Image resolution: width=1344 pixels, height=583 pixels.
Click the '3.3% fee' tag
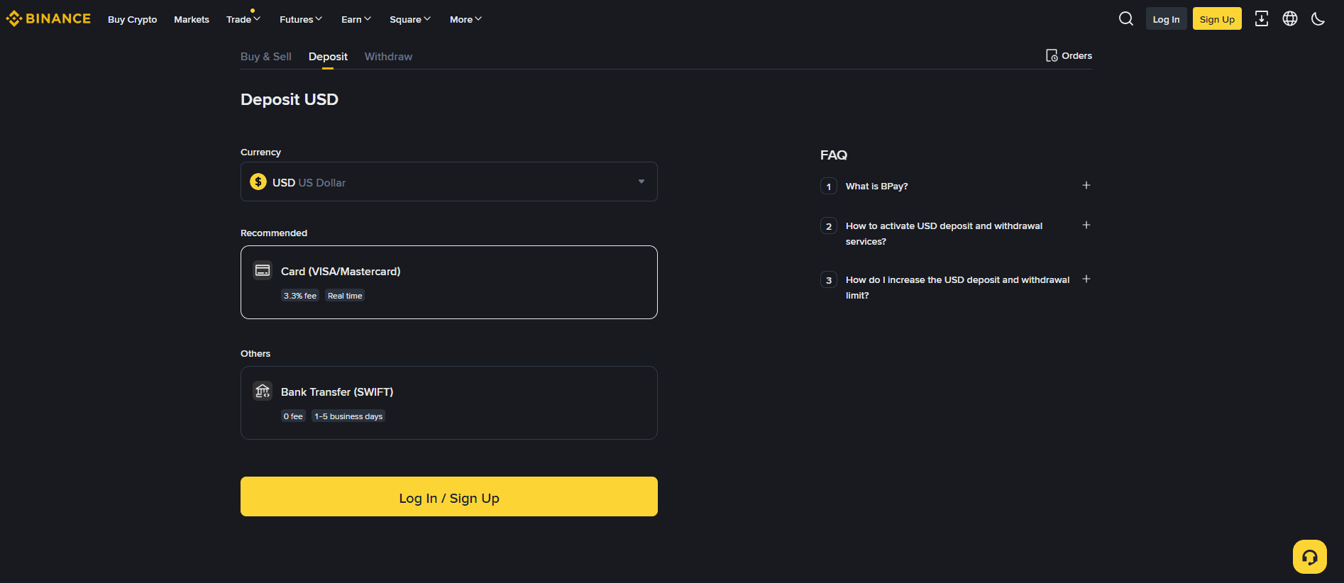(x=300, y=296)
